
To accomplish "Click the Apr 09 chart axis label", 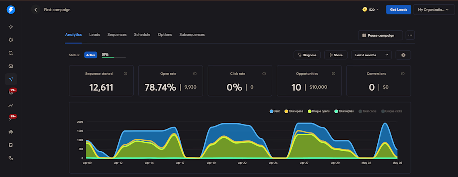I will (x=87, y=163).
